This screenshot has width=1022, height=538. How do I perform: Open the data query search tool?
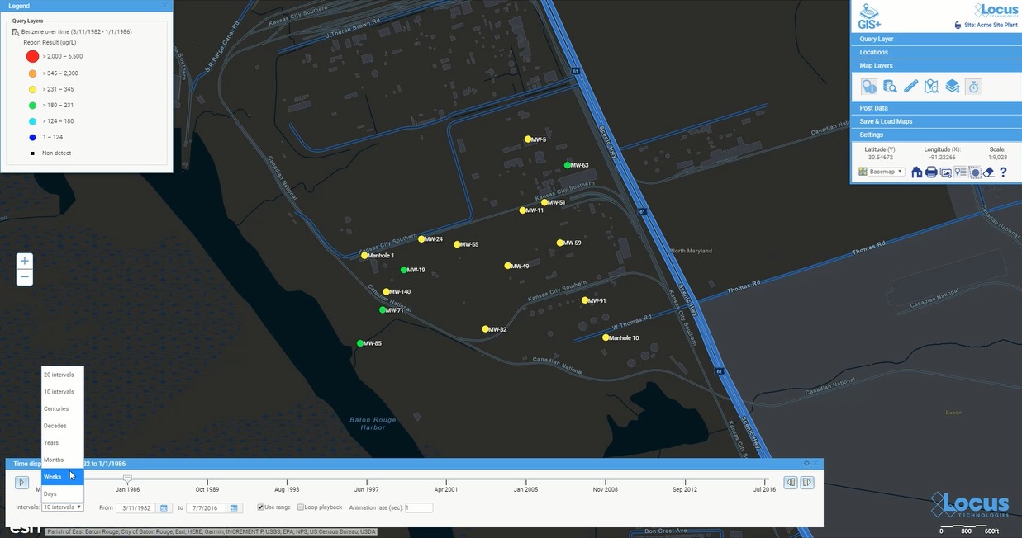click(x=890, y=86)
